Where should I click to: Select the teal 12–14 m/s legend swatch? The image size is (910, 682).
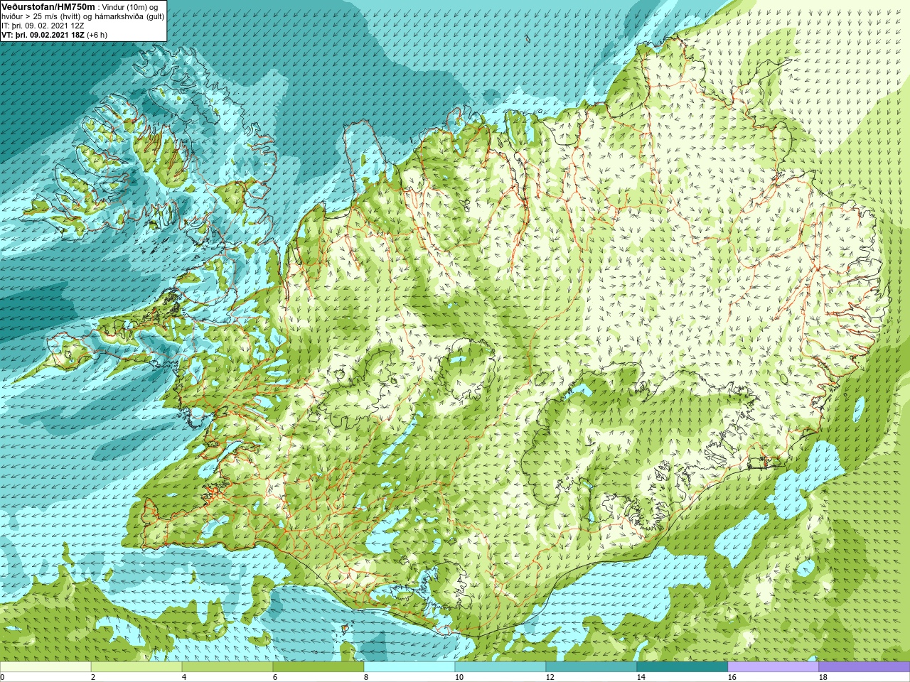click(591, 667)
